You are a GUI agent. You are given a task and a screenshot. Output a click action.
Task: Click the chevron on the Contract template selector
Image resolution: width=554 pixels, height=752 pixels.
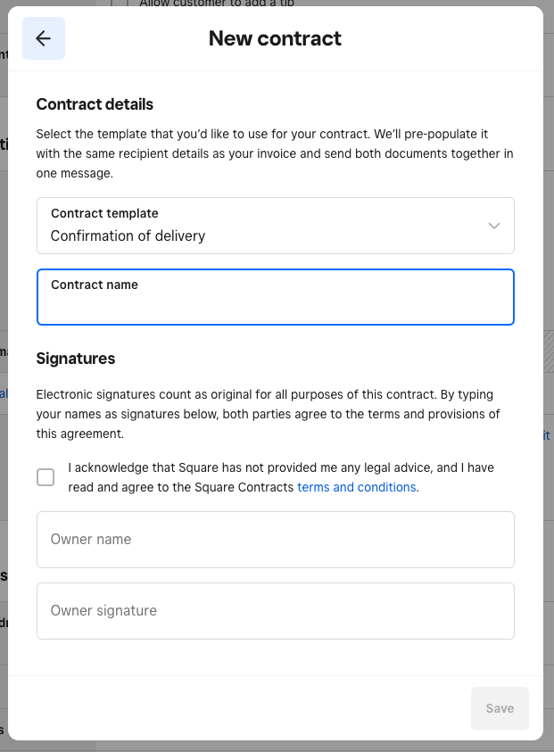click(x=493, y=226)
